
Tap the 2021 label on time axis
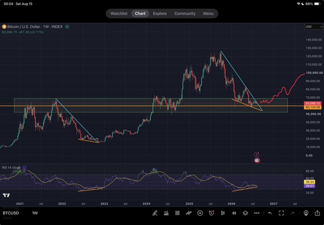pyautogui.click(x=20, y=204)
